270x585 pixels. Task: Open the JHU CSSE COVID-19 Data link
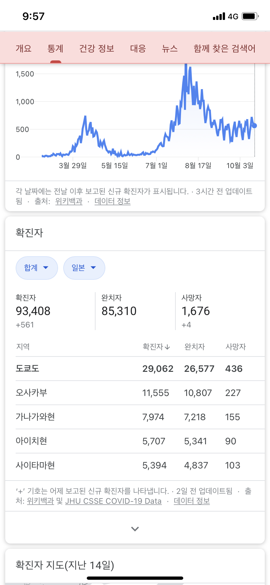(113, 501)
